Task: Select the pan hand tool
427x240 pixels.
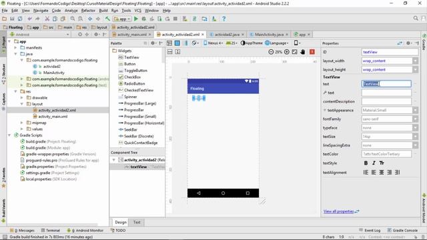Action: click(302, 52)
